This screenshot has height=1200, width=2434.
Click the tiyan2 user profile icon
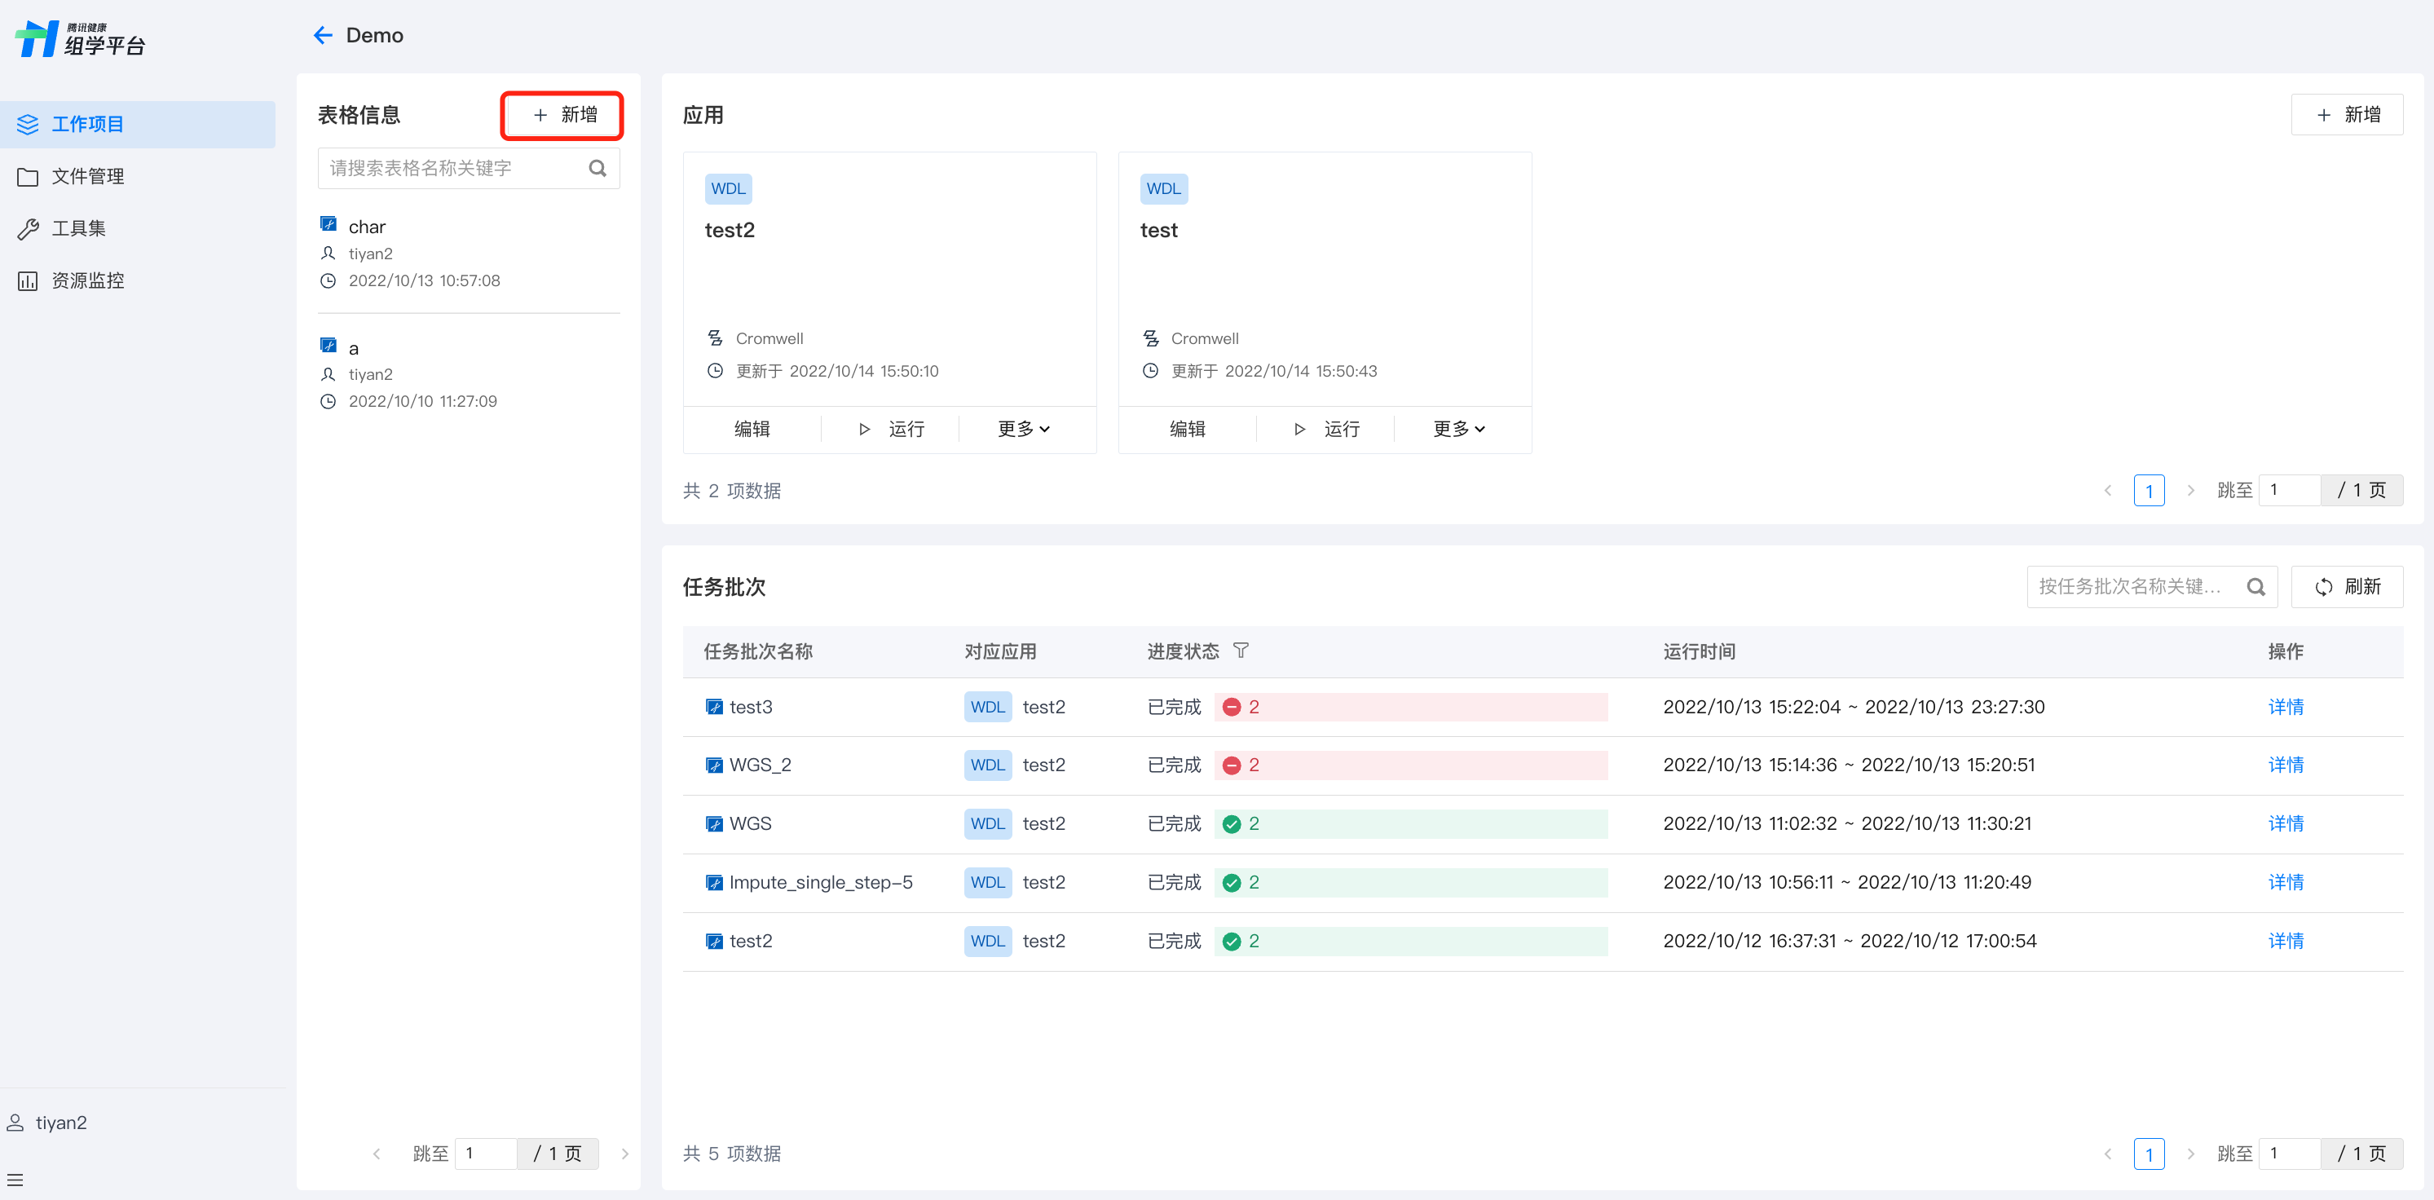coord(15,1123)
